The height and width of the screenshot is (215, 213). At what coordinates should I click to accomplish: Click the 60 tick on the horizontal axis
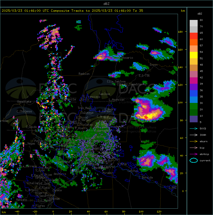coord(106,212)
